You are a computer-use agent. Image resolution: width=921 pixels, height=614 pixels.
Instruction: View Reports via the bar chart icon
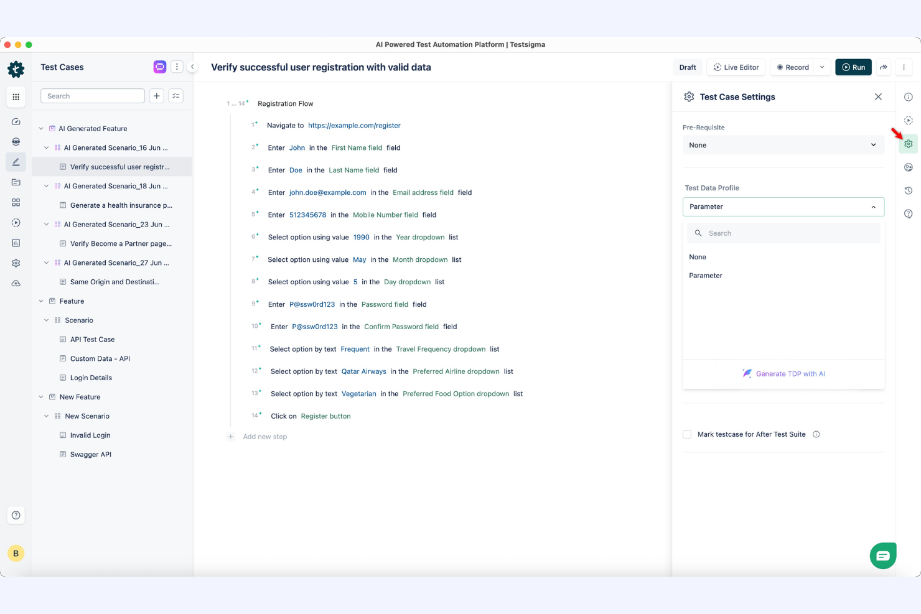click(16, 243)
